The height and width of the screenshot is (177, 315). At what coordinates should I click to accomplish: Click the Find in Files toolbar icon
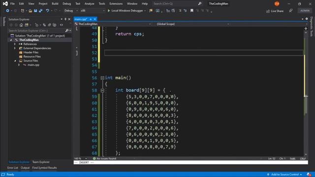click(151, 11)
